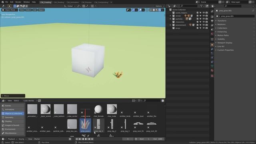Select the characters collection row
The height and width of the screenshot is (144, 256).
[x=180, y=22]
